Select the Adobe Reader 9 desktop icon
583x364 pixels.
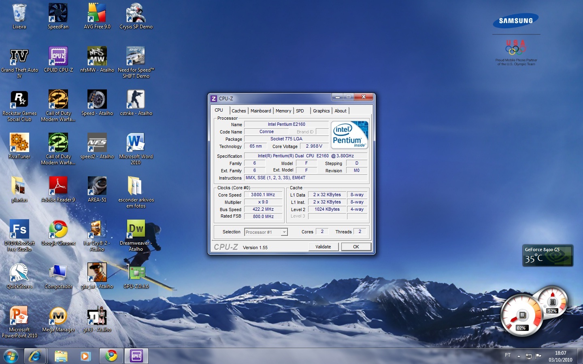click(58, 189)
